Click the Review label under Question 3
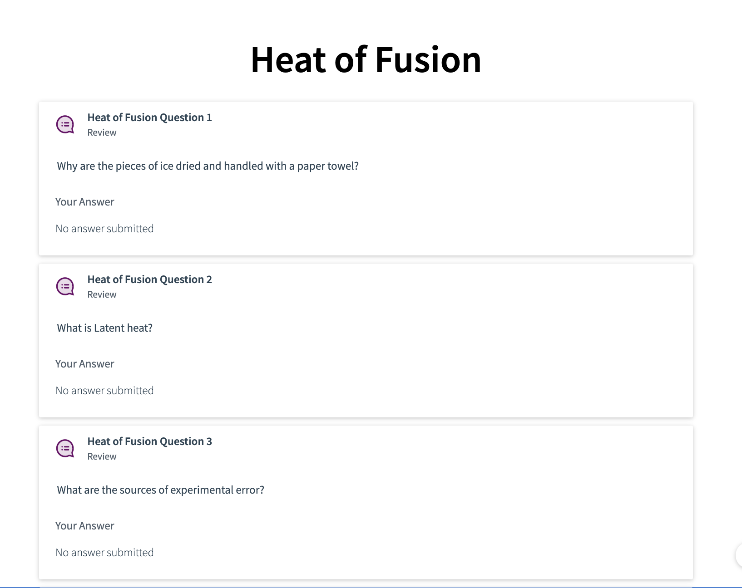This screenshot has height=588, width=742. pos(102,456)
